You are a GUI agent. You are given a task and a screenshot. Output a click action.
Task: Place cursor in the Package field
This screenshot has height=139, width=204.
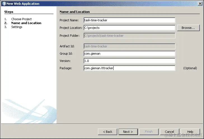pyautogui.click(x=130, y=68)
